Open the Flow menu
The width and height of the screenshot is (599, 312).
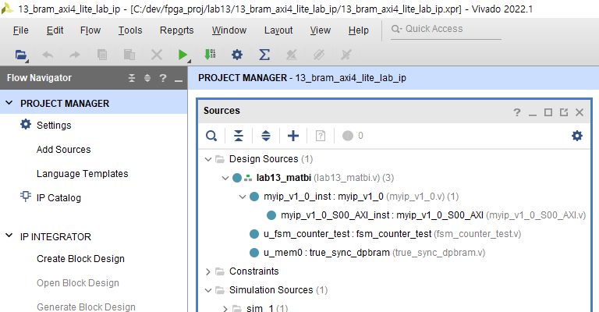coord(90,30)
